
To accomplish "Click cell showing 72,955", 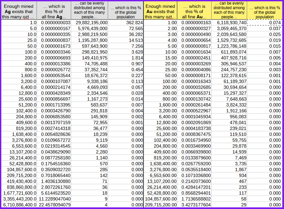I will pyautogui.click(x=89, y=122).
